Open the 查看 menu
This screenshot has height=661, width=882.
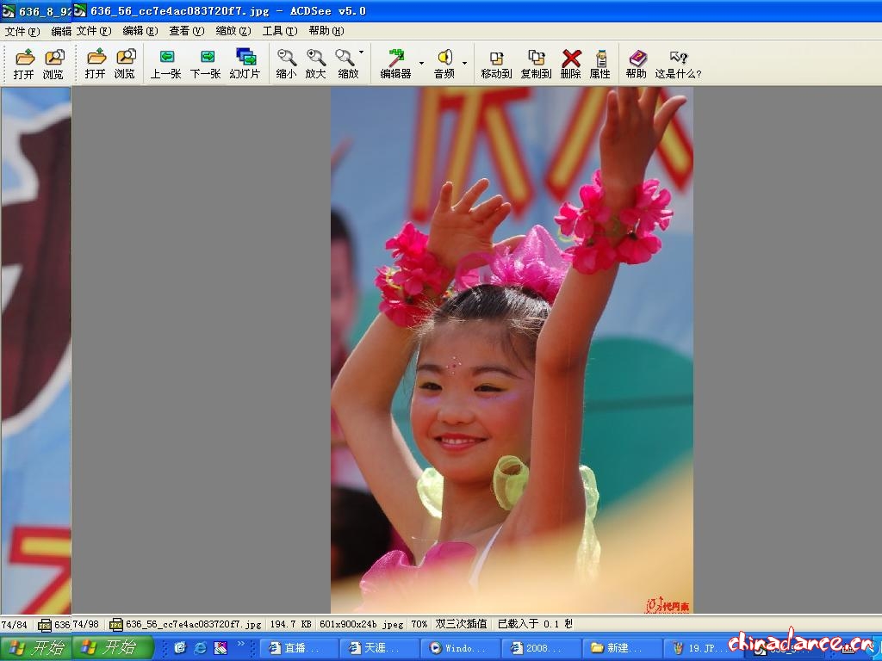click(x=186, y=31)
